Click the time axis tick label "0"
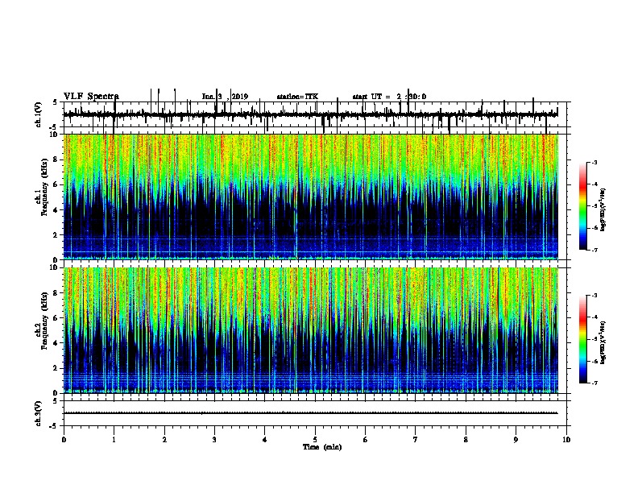The width and height of the screenshot is (638, 493). [64, 439]
